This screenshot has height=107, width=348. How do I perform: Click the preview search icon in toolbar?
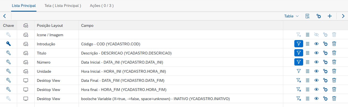pyautogui.click(x=307, y=16)
